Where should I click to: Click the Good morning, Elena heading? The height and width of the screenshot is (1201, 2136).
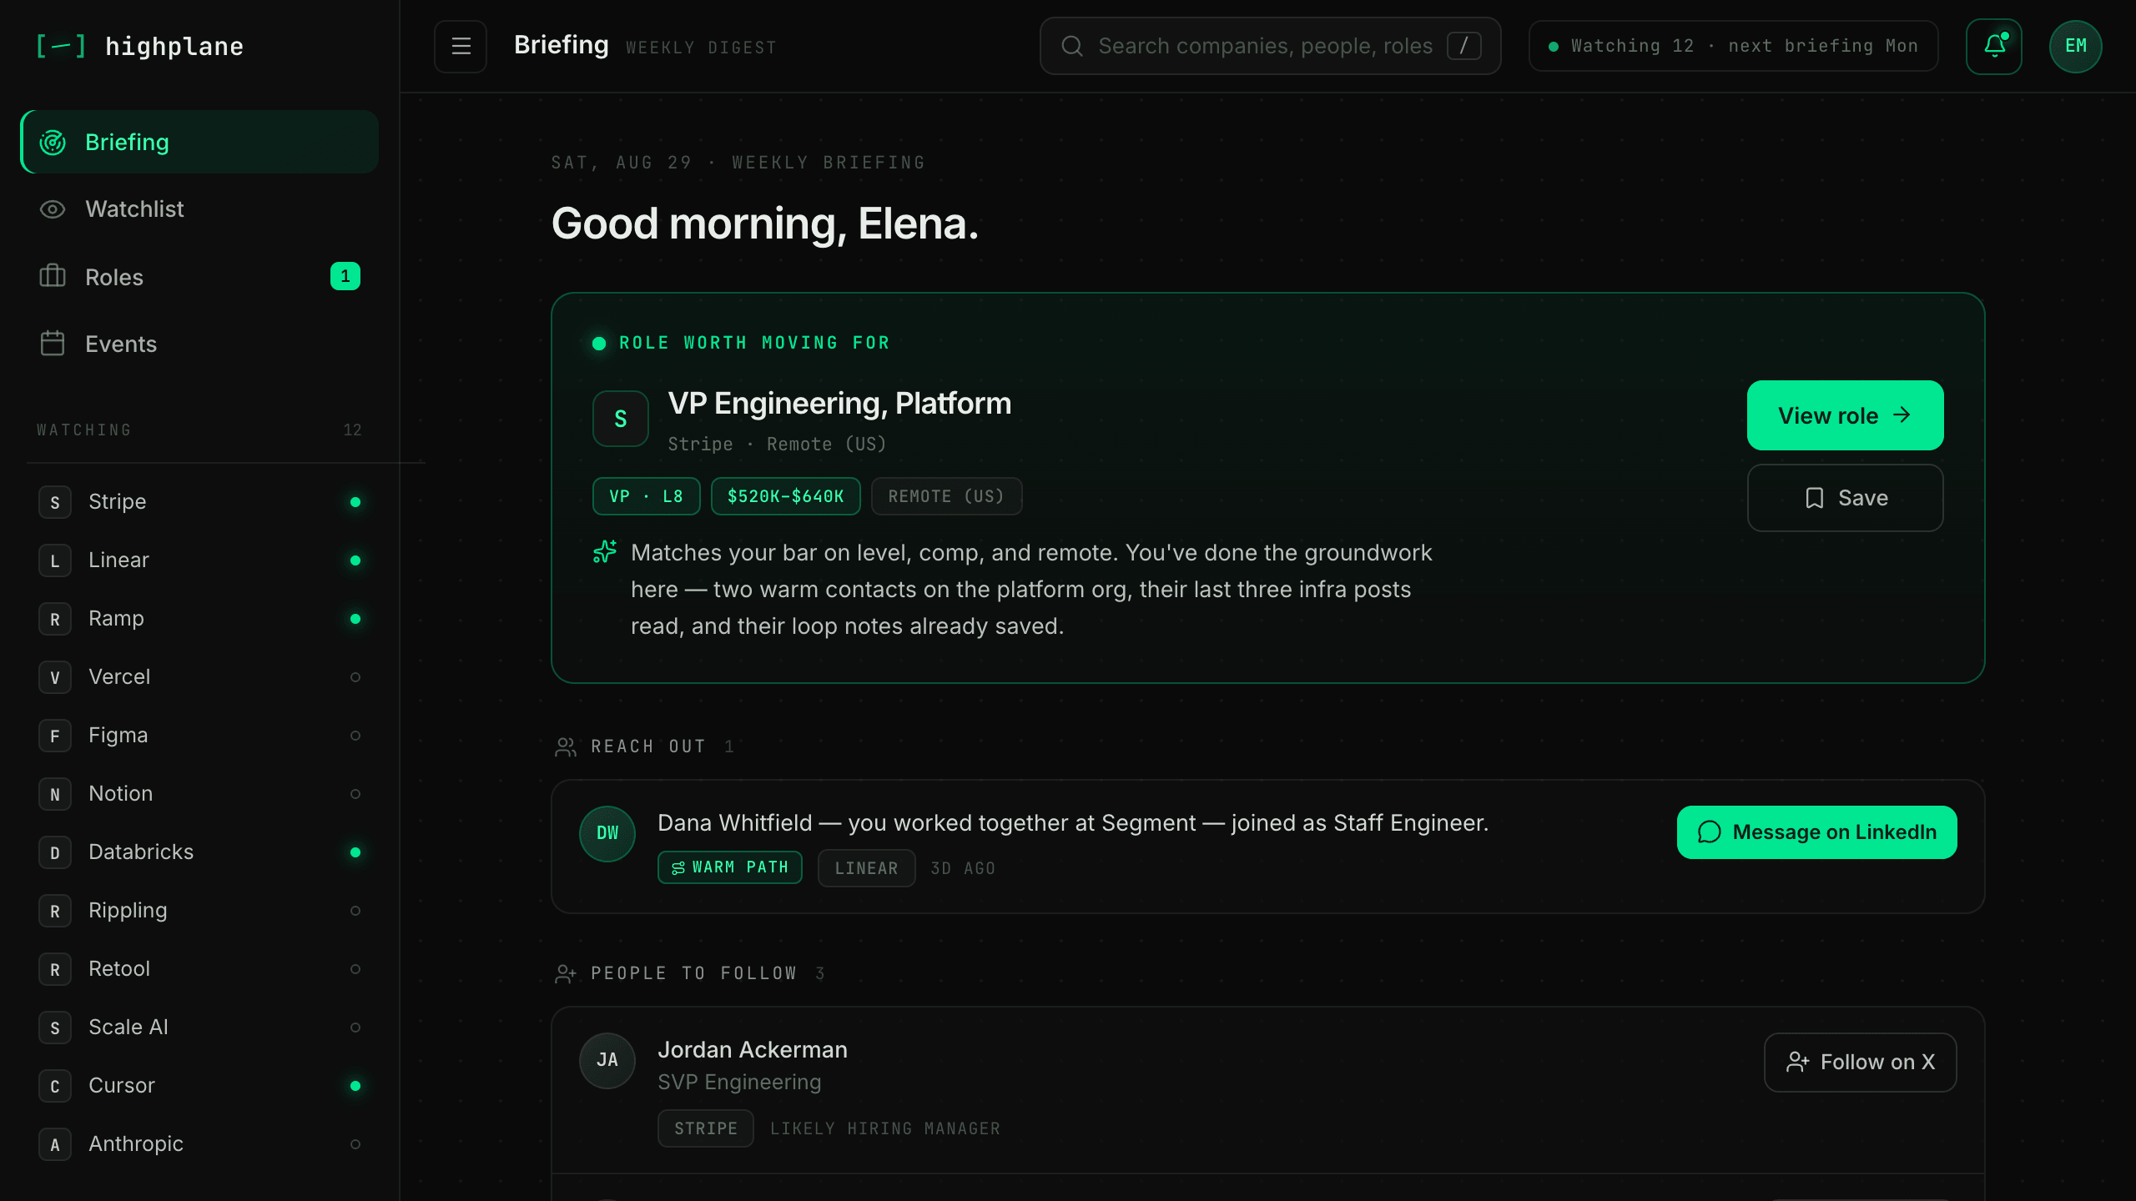pos(765,224)
